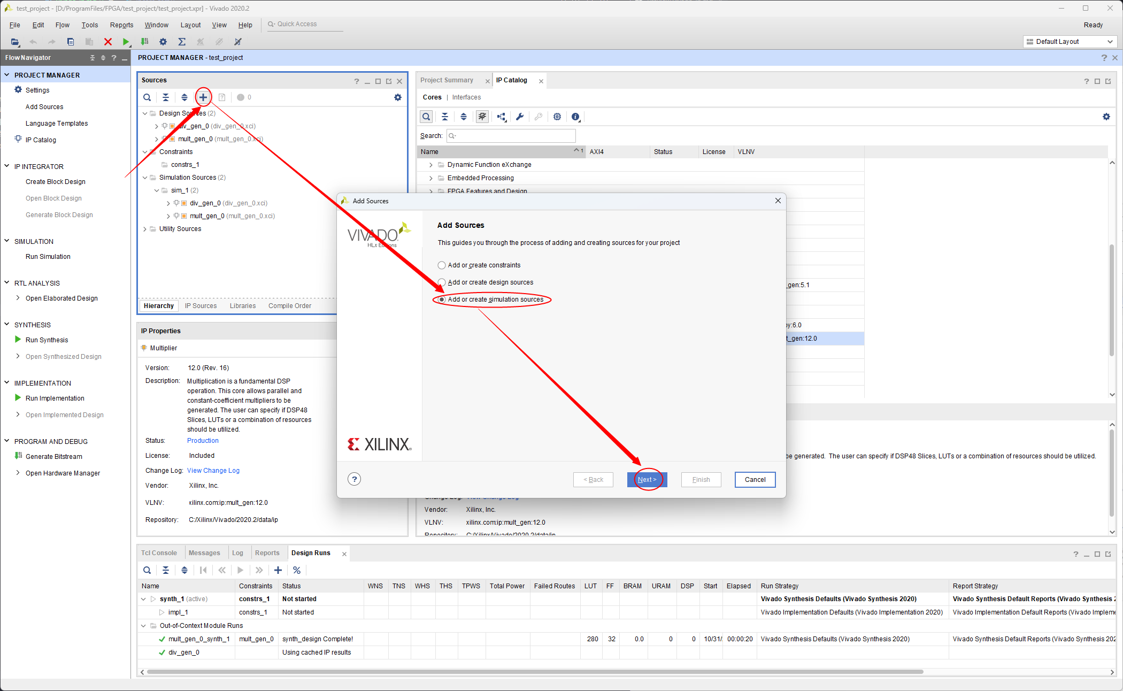Viewport: 1123px width, 691px height.
Task: Open the Reports menu
Action: click(121, 25)
